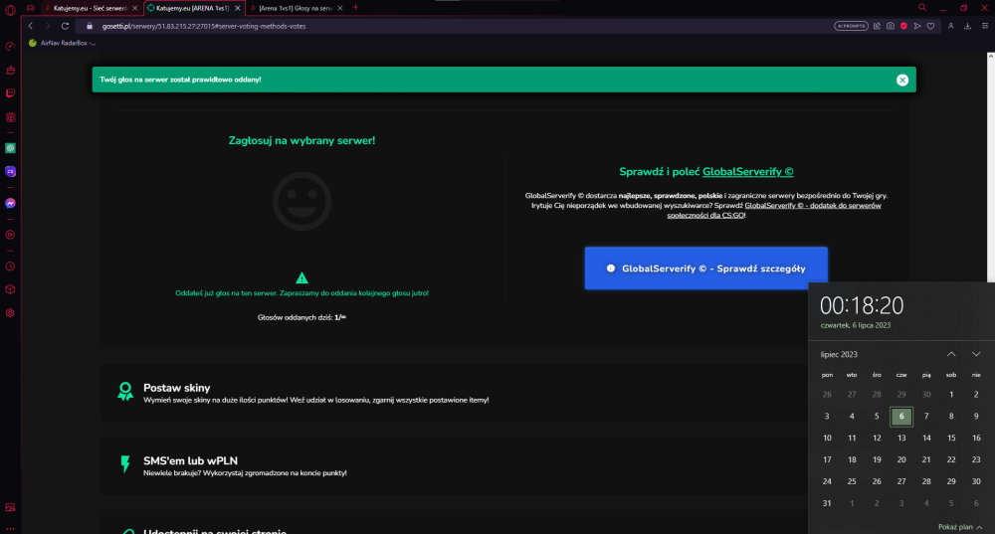
Task: Open Twitch panel in sidebar
Action: [10, 93]
